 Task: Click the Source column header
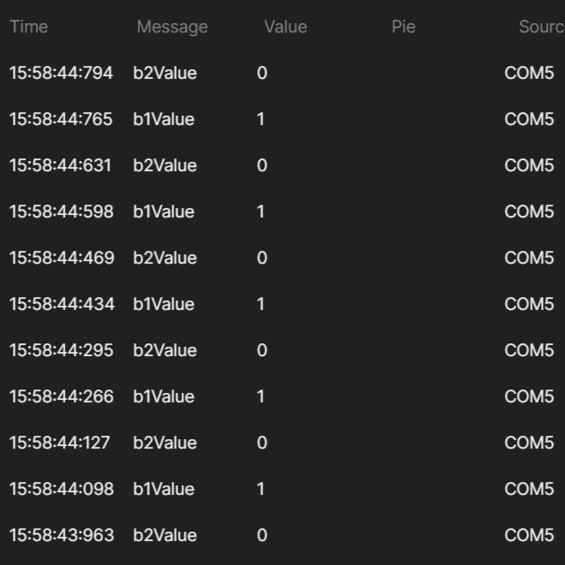tap(540, 27)
